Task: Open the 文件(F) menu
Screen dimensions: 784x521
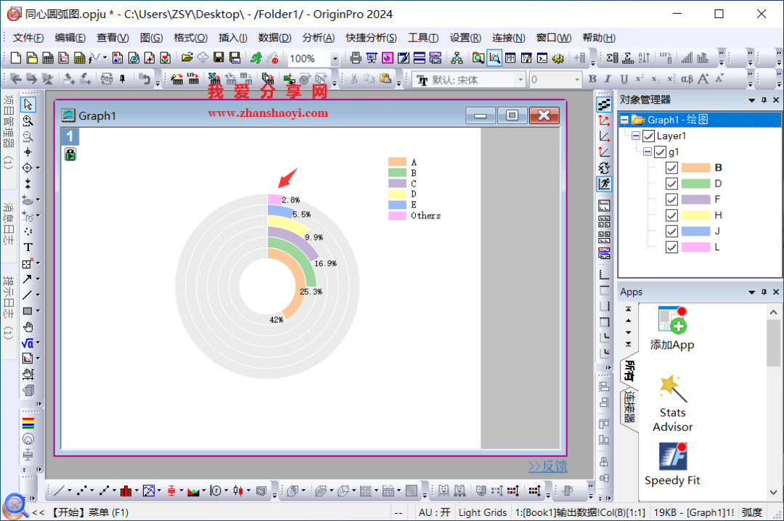Action: [x=28, y=38]
